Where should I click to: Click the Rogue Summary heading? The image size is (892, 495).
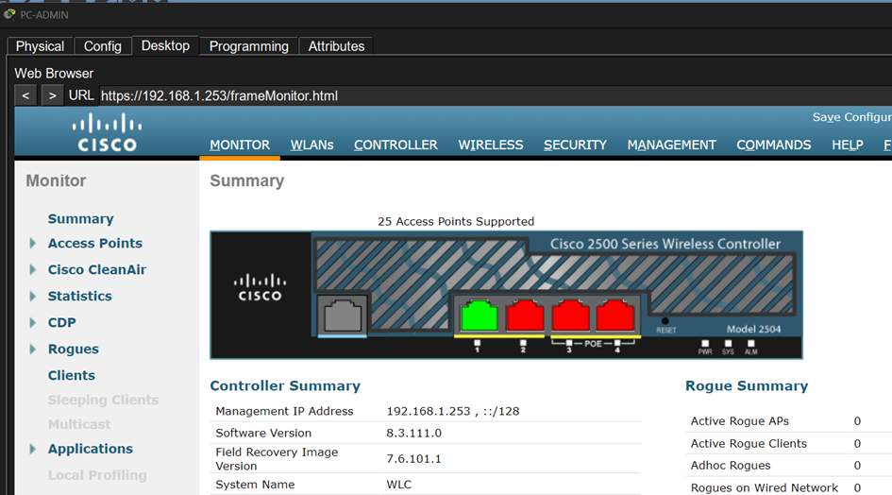747,385
